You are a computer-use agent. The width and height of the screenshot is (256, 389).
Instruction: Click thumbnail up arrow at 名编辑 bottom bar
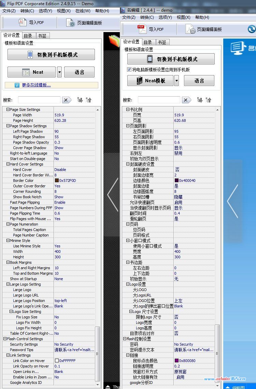[x=227, y=387]
